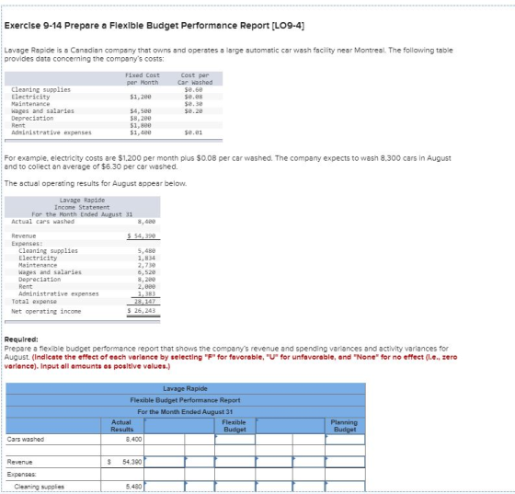Click the 'Expenses:' row label in report table
Screen dimensions: 515x494
pos(22,475)
